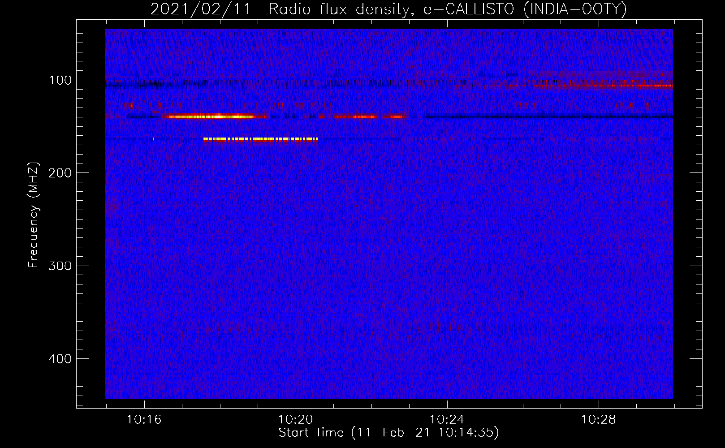This screenshot has height=448, width=725.
Task: Click the '10:24' time tick label
Action: 447,420
